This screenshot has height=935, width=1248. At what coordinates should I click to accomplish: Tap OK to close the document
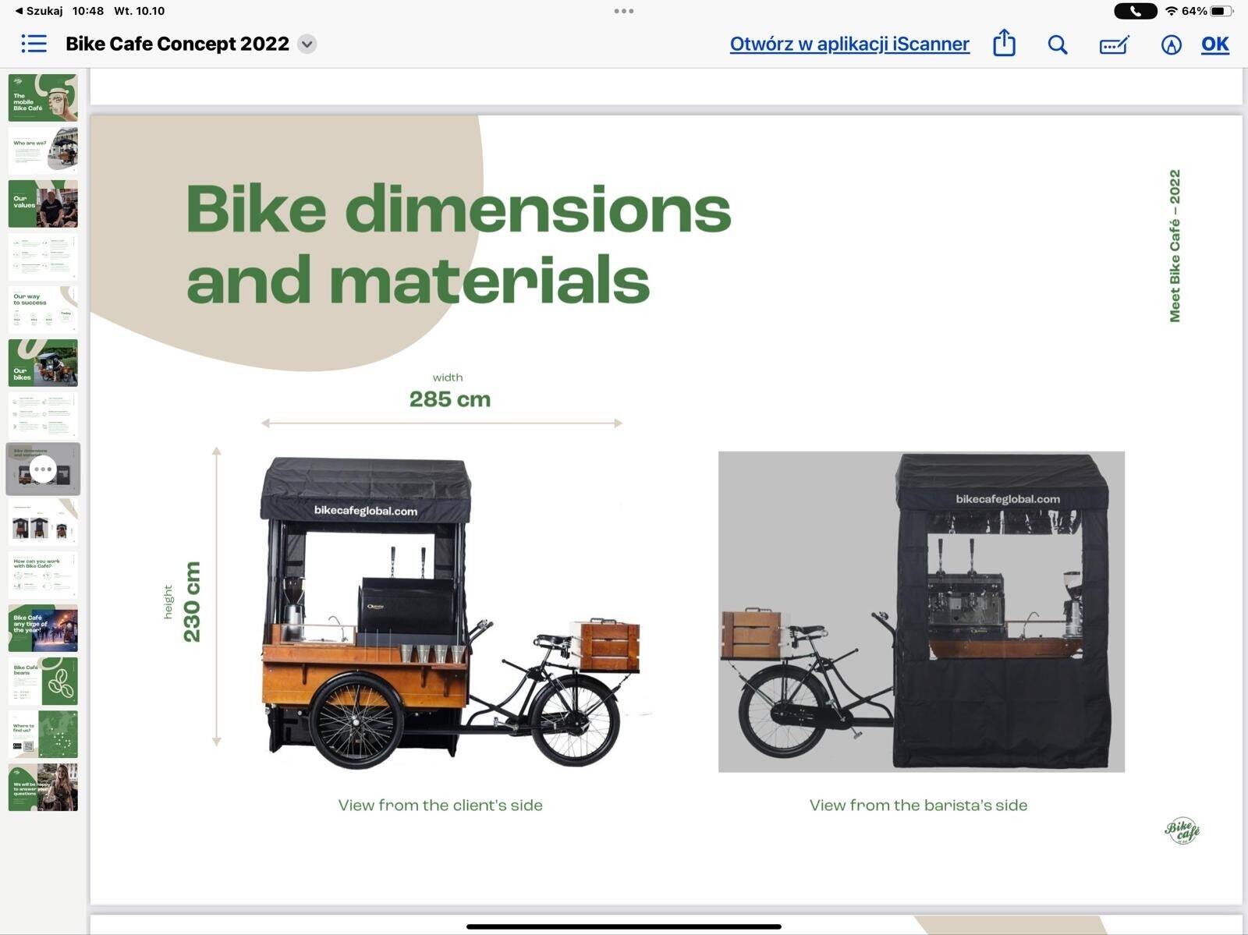tap(1214, 44)
